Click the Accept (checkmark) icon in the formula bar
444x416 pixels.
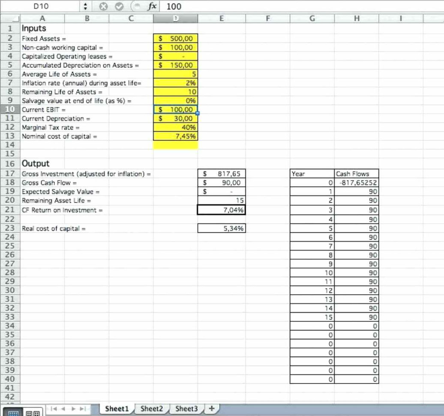(119, 6)
